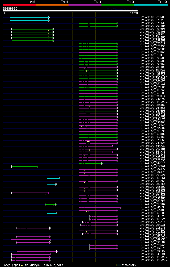Open hit UniRef100_A9P8P3
This screenshot has height=267, width=170.
tap(152, 29)
